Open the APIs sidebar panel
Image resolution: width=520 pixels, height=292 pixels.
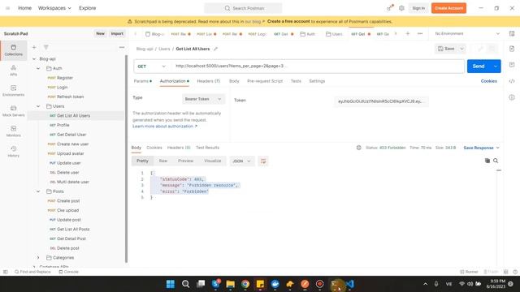coord(14,71)
